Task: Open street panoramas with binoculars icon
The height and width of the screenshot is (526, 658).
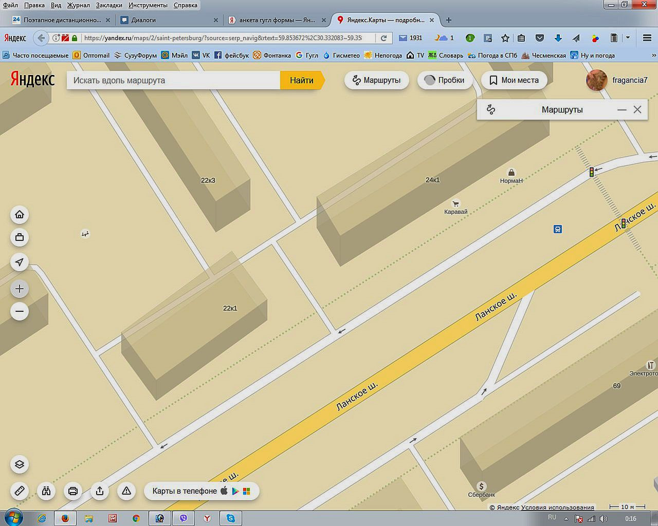Action: 46,491
